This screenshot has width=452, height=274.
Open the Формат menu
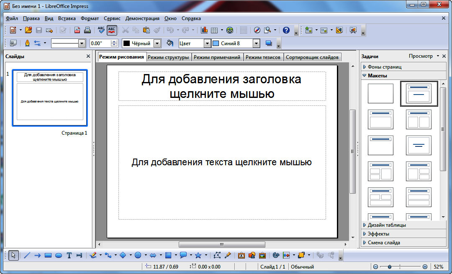point(90,18)
